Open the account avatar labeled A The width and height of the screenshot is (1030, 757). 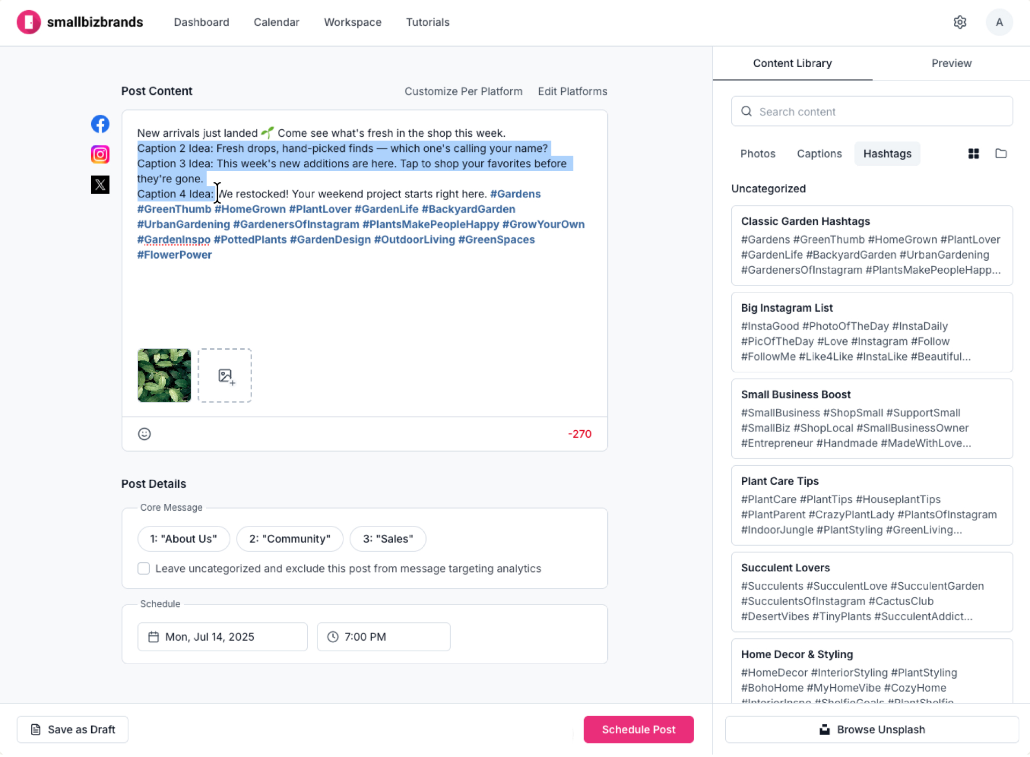[999, 22]
